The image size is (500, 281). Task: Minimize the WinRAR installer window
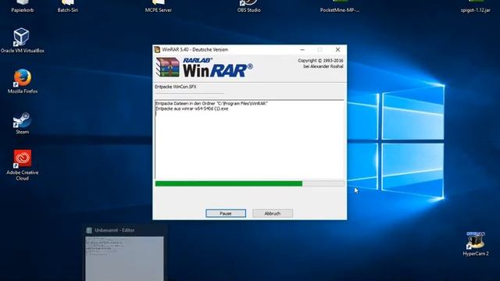(302, 50)
